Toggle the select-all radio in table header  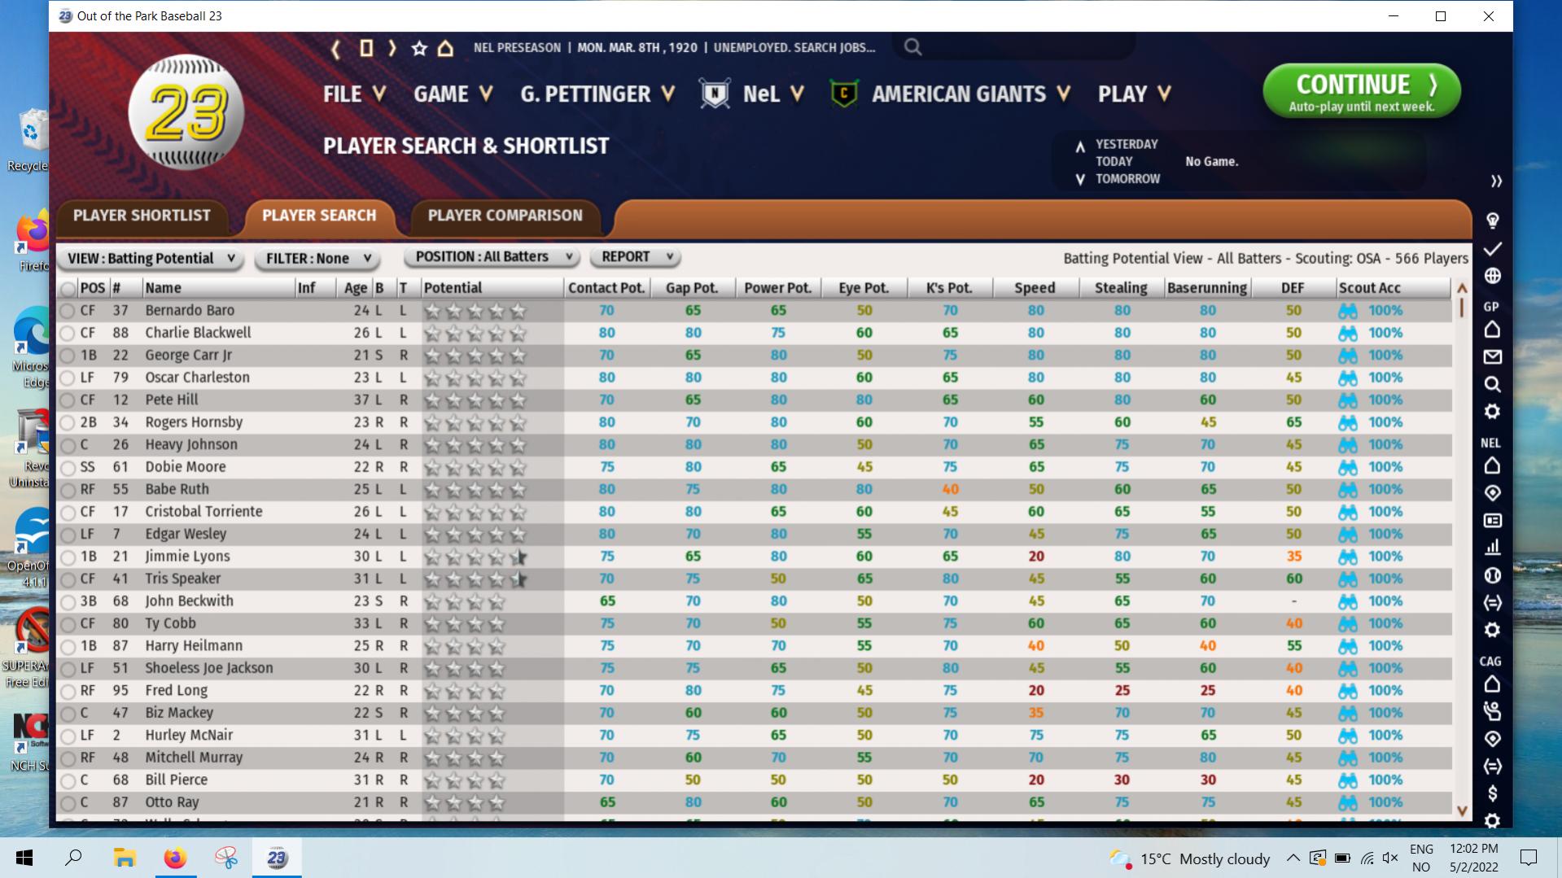(68, 289)
